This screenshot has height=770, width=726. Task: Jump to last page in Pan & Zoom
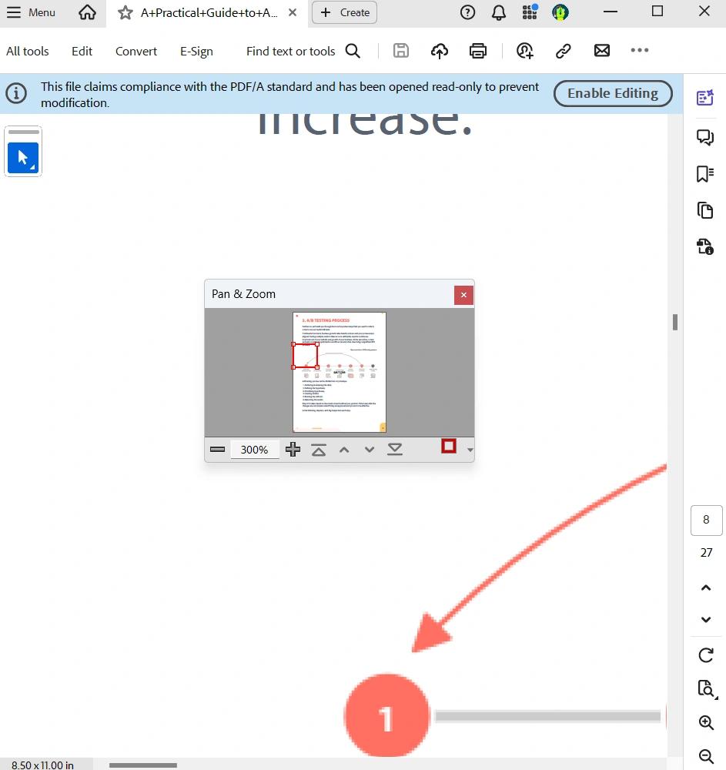tap(395, 450)
